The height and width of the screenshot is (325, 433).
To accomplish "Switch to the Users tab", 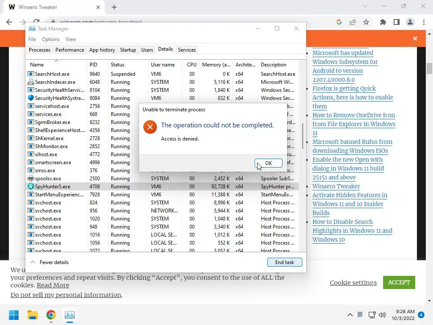I will point(147,50).
